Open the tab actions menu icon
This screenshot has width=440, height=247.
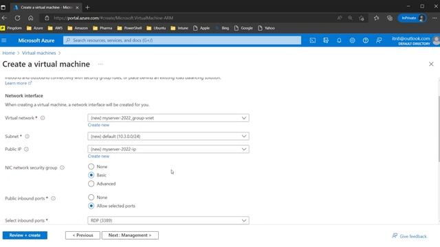[3, 8]
